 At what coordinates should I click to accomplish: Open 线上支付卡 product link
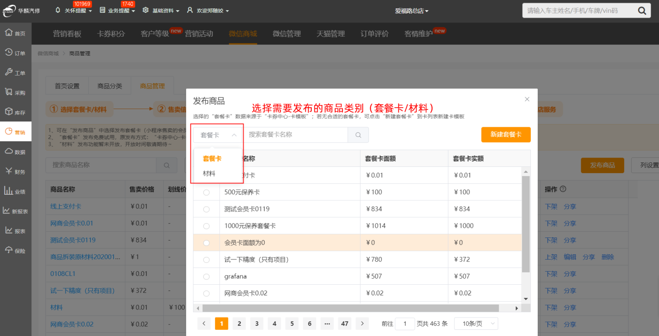click(66, 206)
